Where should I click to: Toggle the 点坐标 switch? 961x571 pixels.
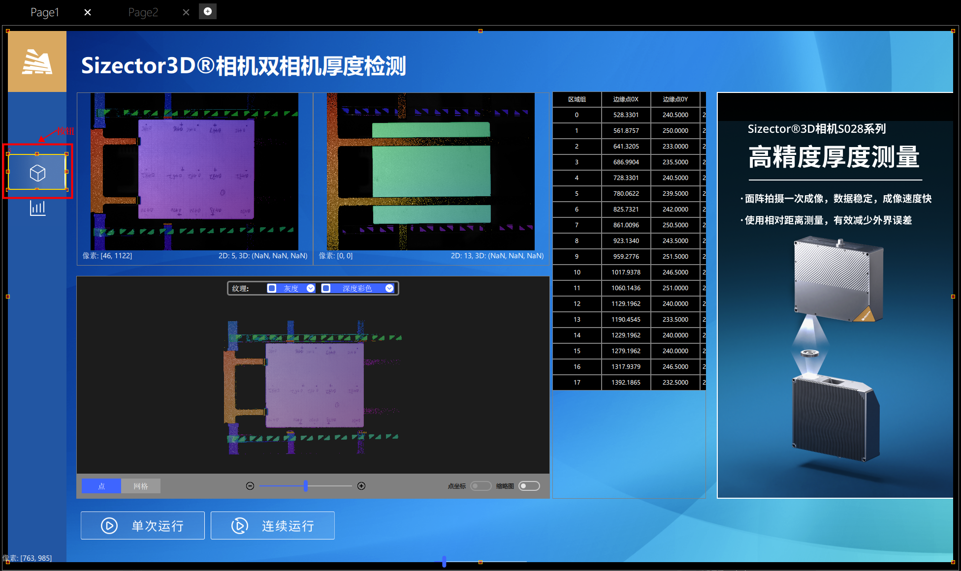(481, 486)
